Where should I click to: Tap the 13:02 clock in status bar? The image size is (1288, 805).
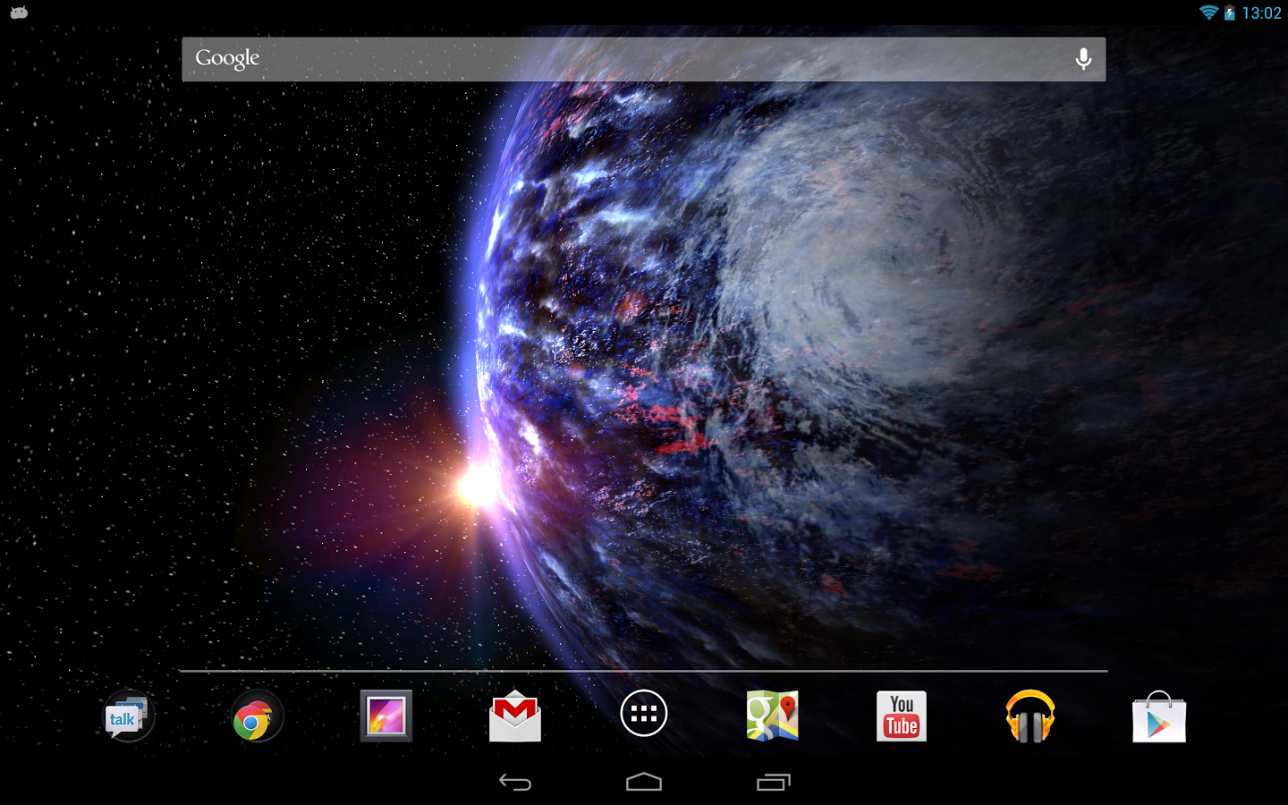click(1261, 13)
